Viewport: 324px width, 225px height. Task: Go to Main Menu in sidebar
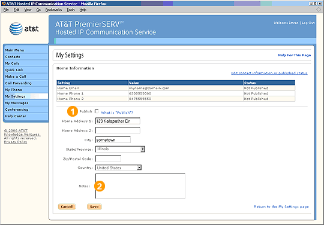tap(26, 50)
